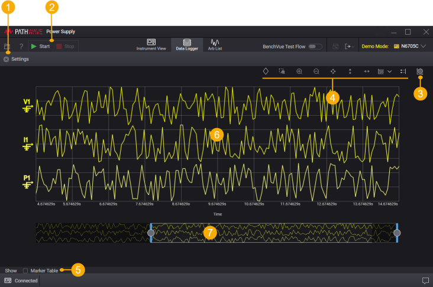Start data logging with Start button
This screenshot has width=433, height=287.
(40, 46)
